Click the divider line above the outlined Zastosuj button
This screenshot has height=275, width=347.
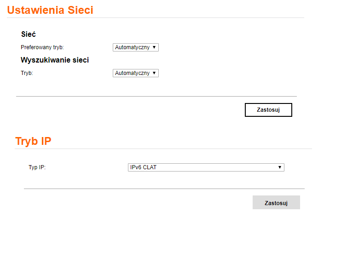pos(156,96)
